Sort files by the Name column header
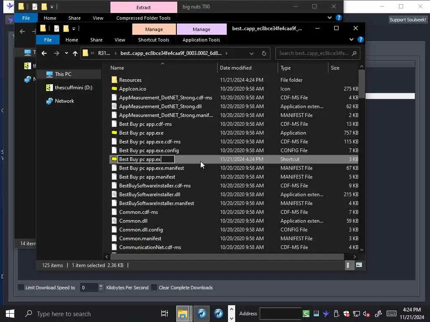The height and width of the screenshot is (322, 430). 163,68
